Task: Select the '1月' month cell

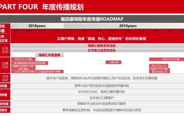Action: click(x=70, y=31)
